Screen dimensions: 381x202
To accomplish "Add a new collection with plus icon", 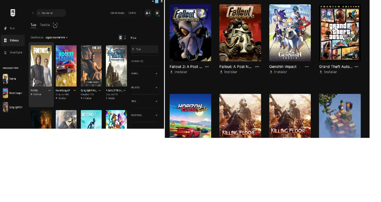I will 55,25.
